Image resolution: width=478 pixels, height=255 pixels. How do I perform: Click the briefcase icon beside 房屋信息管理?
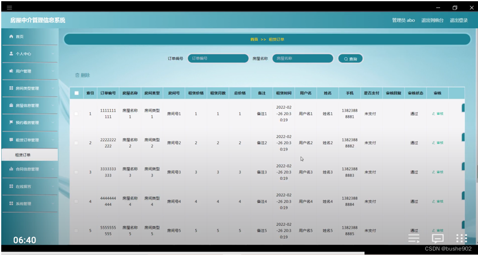tap(11, 106)
